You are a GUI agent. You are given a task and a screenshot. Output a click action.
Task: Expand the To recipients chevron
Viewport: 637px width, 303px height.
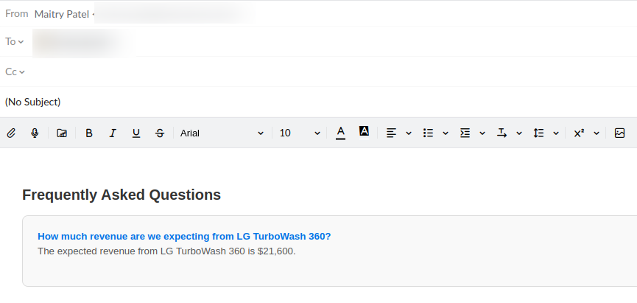21,42
